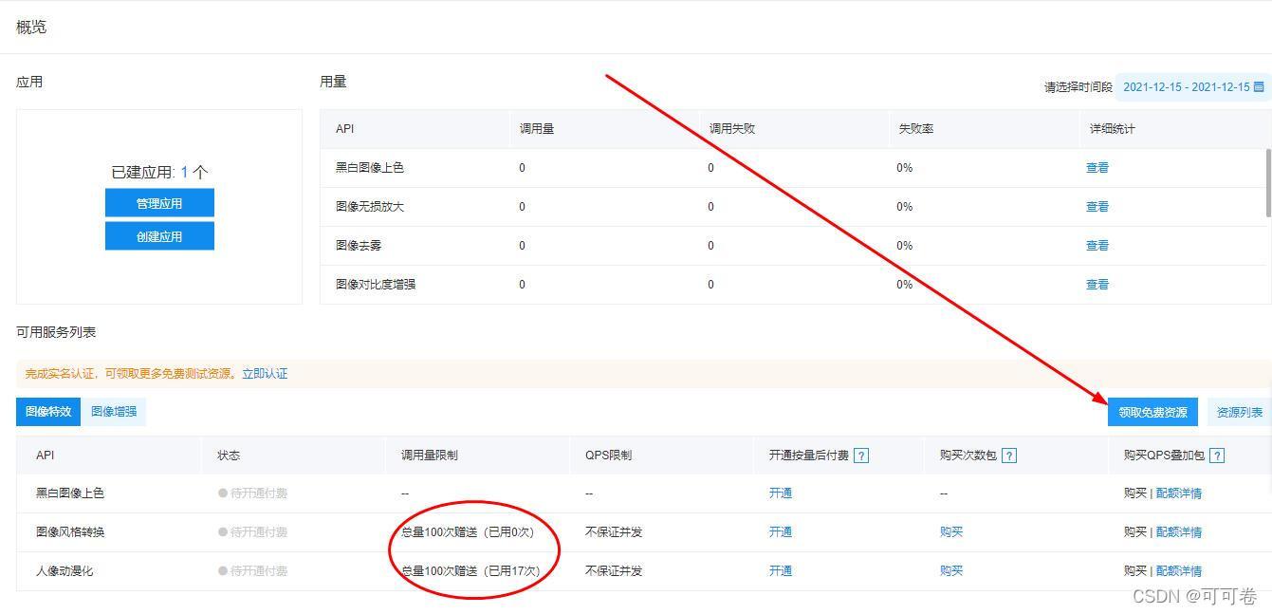The width and height of the screenshot is (1272, 614).
Task: Click 开通 for 图像风格转换
Action: (781, 532)
